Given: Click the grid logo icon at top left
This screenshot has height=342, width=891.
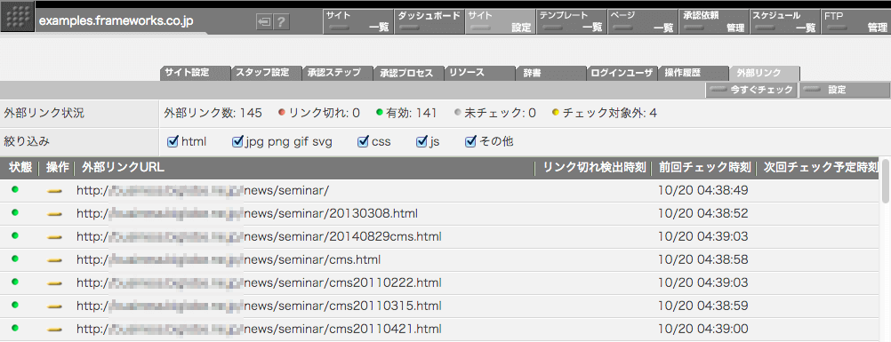Looking at the screenshot, I should tap(18, 17).
